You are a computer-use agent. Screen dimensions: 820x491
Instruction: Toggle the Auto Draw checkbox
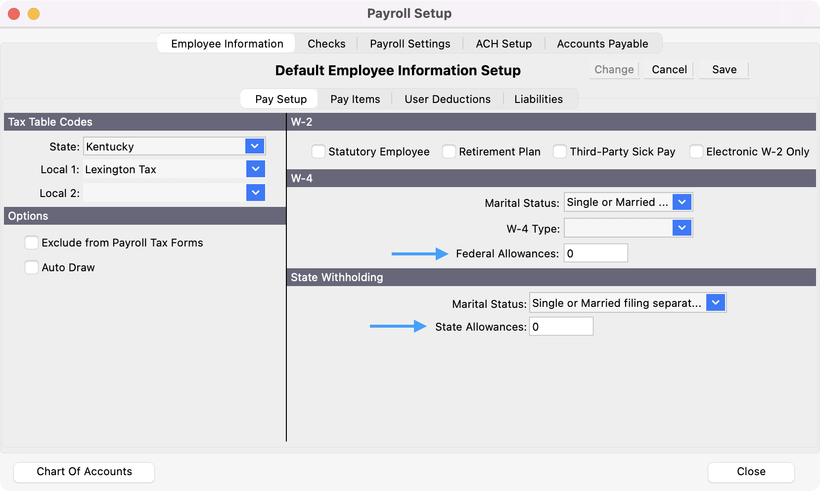(x=32, y=267)
